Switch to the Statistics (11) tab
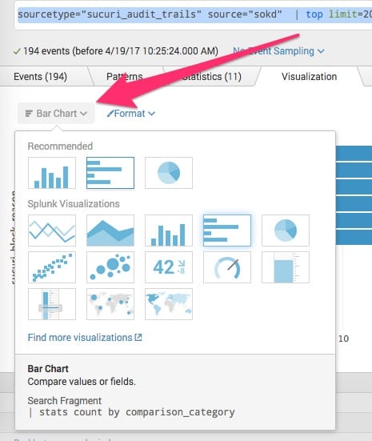This screenshot has height=441, width=372. 211,77
